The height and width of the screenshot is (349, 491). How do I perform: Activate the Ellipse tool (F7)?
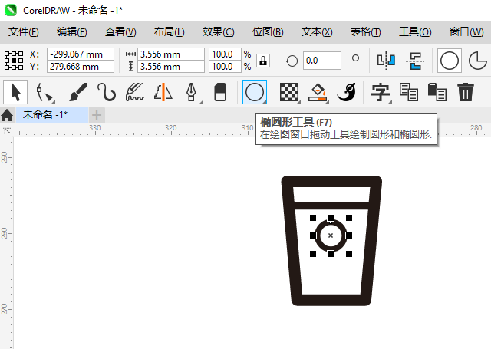click(x=255, y=92)
